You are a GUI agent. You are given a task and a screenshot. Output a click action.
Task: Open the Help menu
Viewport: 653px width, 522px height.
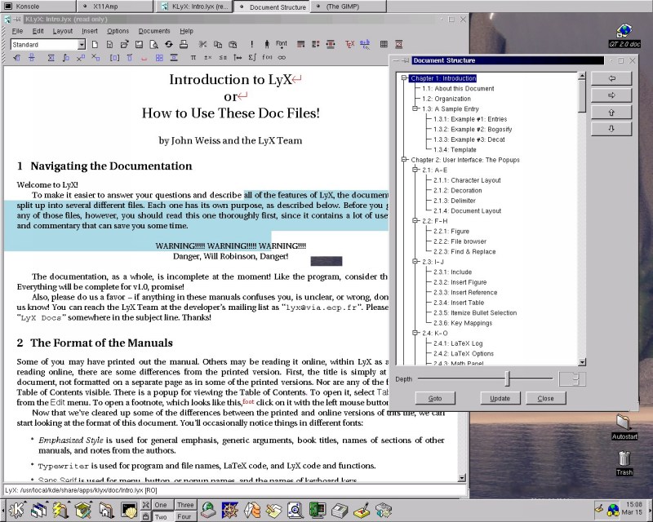click(x=186, y=31)
